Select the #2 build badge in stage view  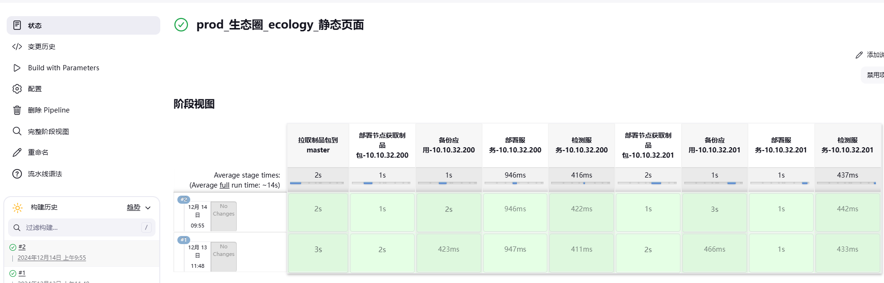click(x=184, y=199)
